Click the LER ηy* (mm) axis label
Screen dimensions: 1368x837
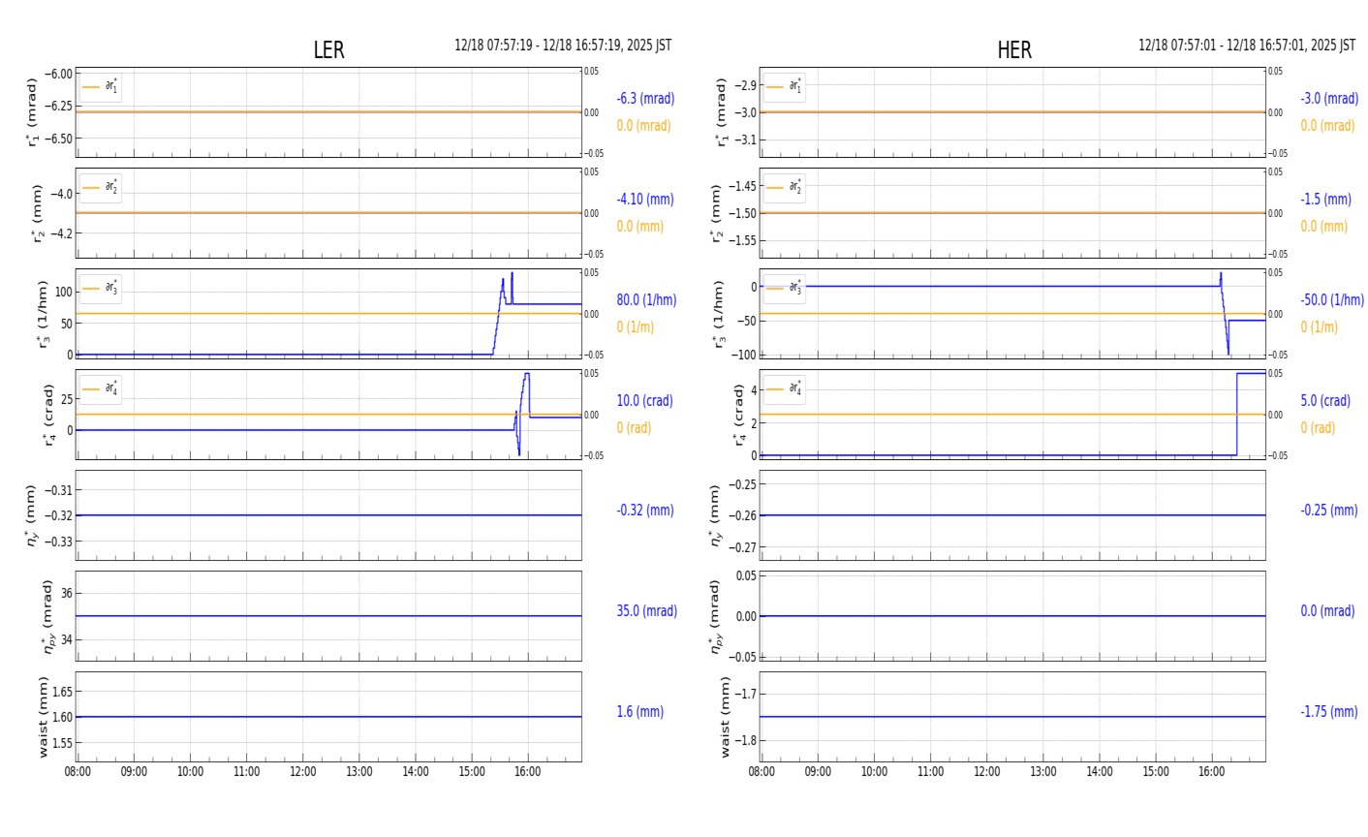coord(33,515)
